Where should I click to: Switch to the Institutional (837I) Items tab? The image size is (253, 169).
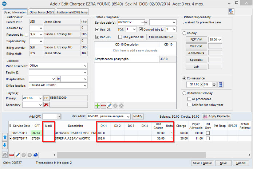coord(72,12)
